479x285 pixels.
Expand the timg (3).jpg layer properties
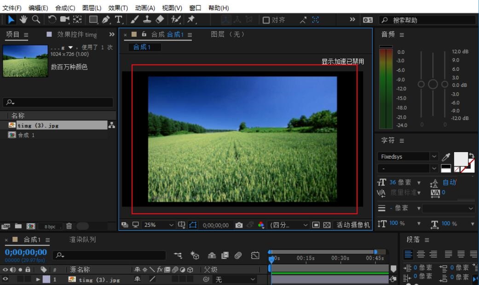(x=39, y=279)
